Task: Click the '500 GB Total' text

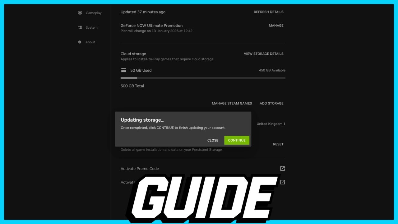Action: click(132, 86)
